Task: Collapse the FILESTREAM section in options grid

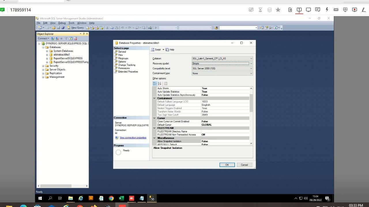Action: click(154, 128)
